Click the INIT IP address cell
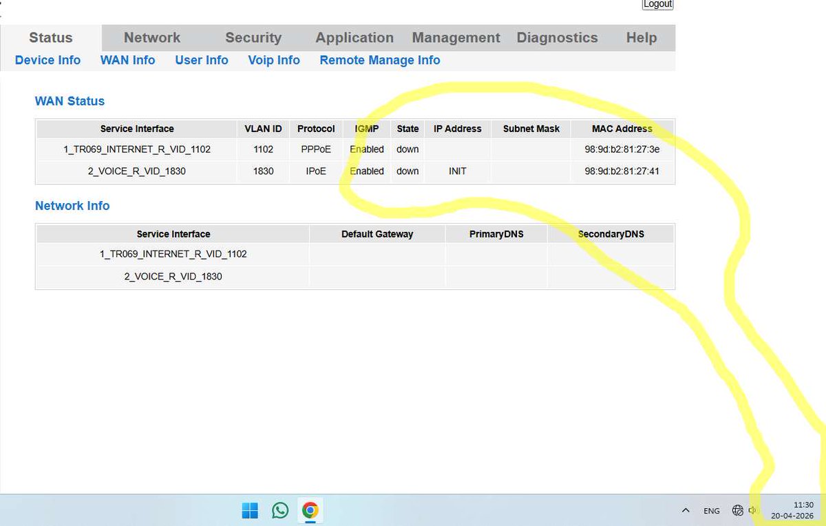This screenshot has width=826, height=526. 458,171
